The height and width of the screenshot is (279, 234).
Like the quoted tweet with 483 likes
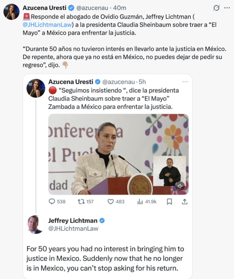[x=110, y=202]
